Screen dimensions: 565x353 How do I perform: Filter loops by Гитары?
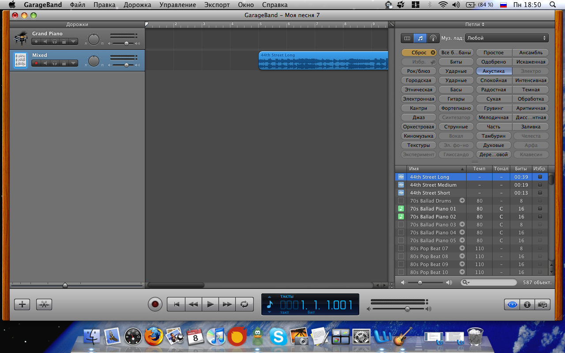456,99
